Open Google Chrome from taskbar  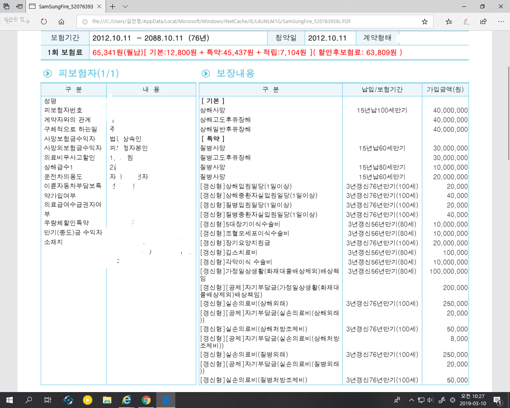(146, 400)
